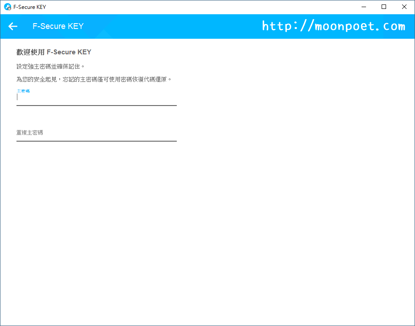The width and height of the screenshot is (415, 326).
Task: Click the underline of the master password field
Action: (96, 105)
